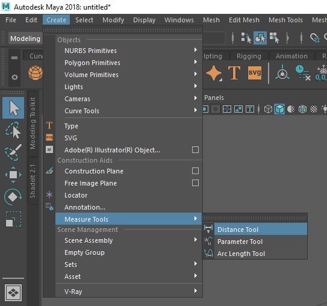The image size is (327, 306).
Task: Open the Windows menu
Action: (x=179, y=20)
